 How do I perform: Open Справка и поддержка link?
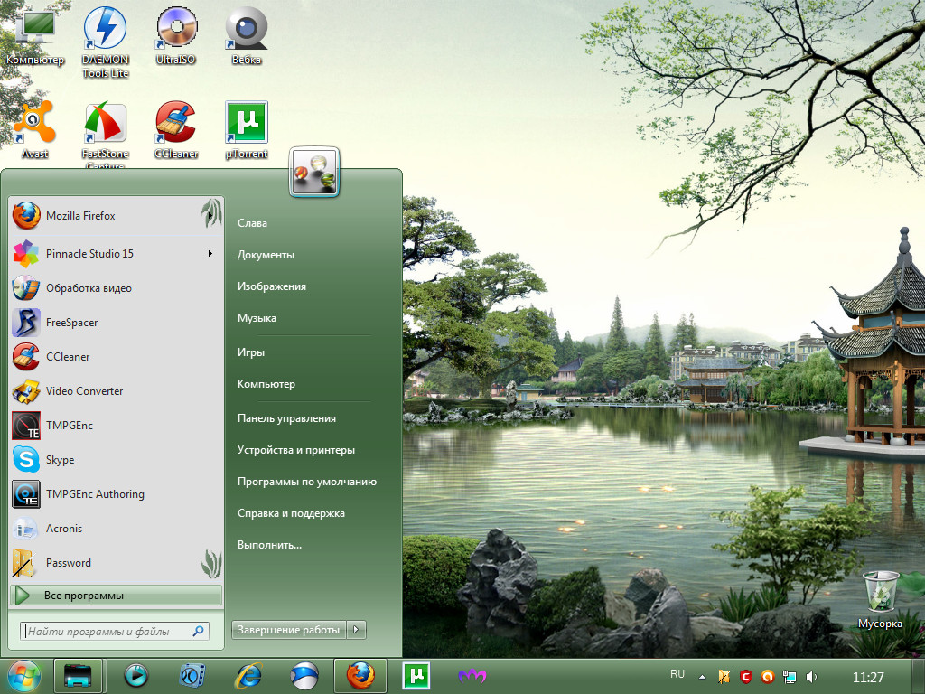291,513
